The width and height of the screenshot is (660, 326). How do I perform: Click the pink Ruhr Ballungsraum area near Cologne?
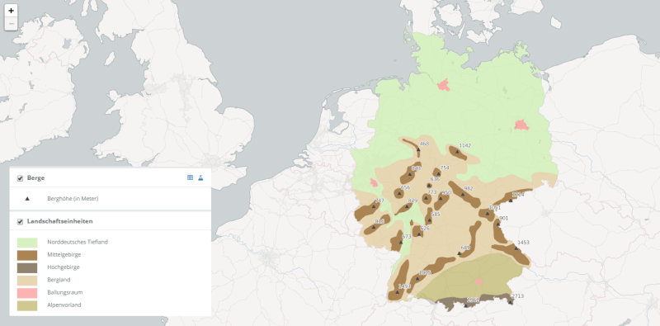[374, 182]
